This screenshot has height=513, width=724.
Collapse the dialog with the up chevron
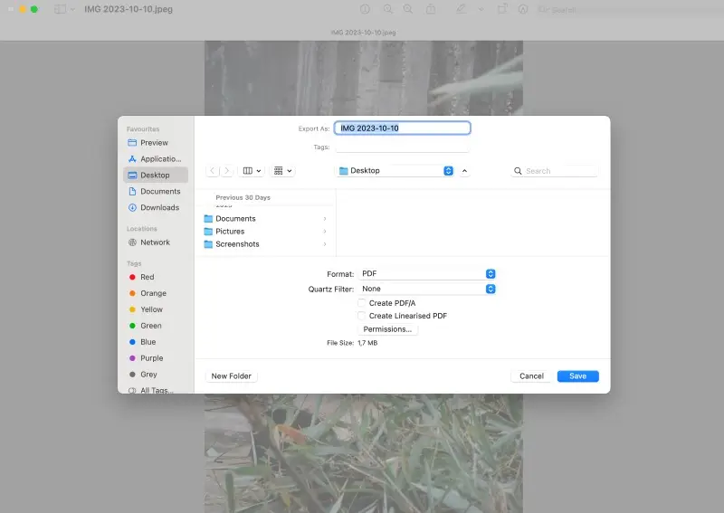tap(464, 171)
